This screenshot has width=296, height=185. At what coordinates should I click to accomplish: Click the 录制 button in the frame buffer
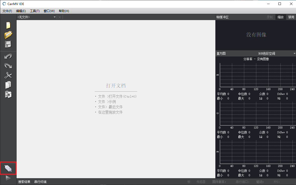click(270, 17)
